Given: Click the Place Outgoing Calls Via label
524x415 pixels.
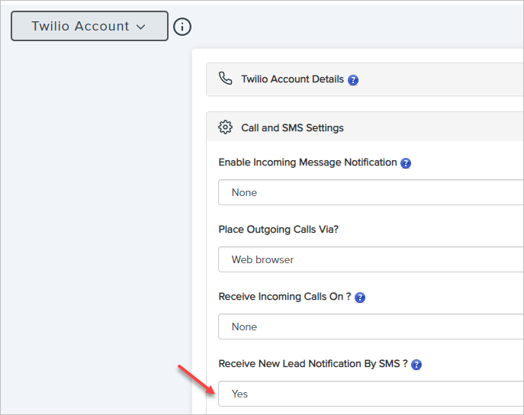Looking at the screenshot, I should (x=278, y=230).
